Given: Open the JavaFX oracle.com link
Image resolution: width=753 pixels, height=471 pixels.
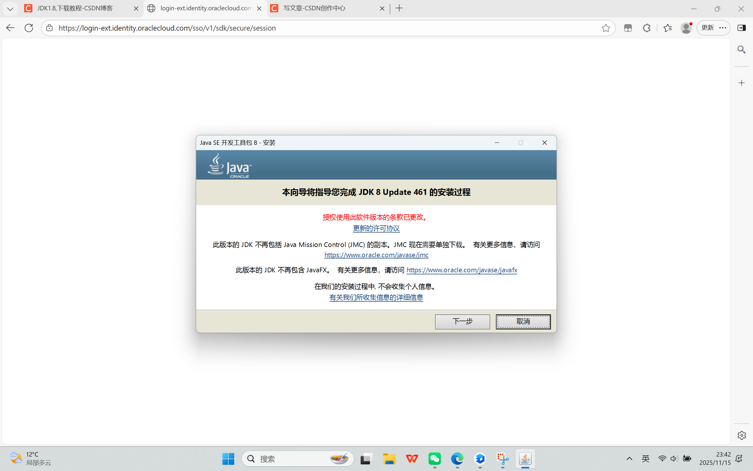Looking at the screenshot, I should [462, 270].
